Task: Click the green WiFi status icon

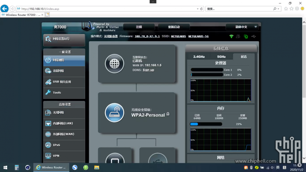Action: tap(231, 36)
